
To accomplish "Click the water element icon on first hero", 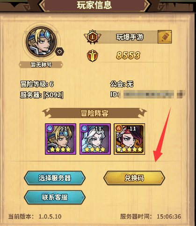I will [50, 128].
